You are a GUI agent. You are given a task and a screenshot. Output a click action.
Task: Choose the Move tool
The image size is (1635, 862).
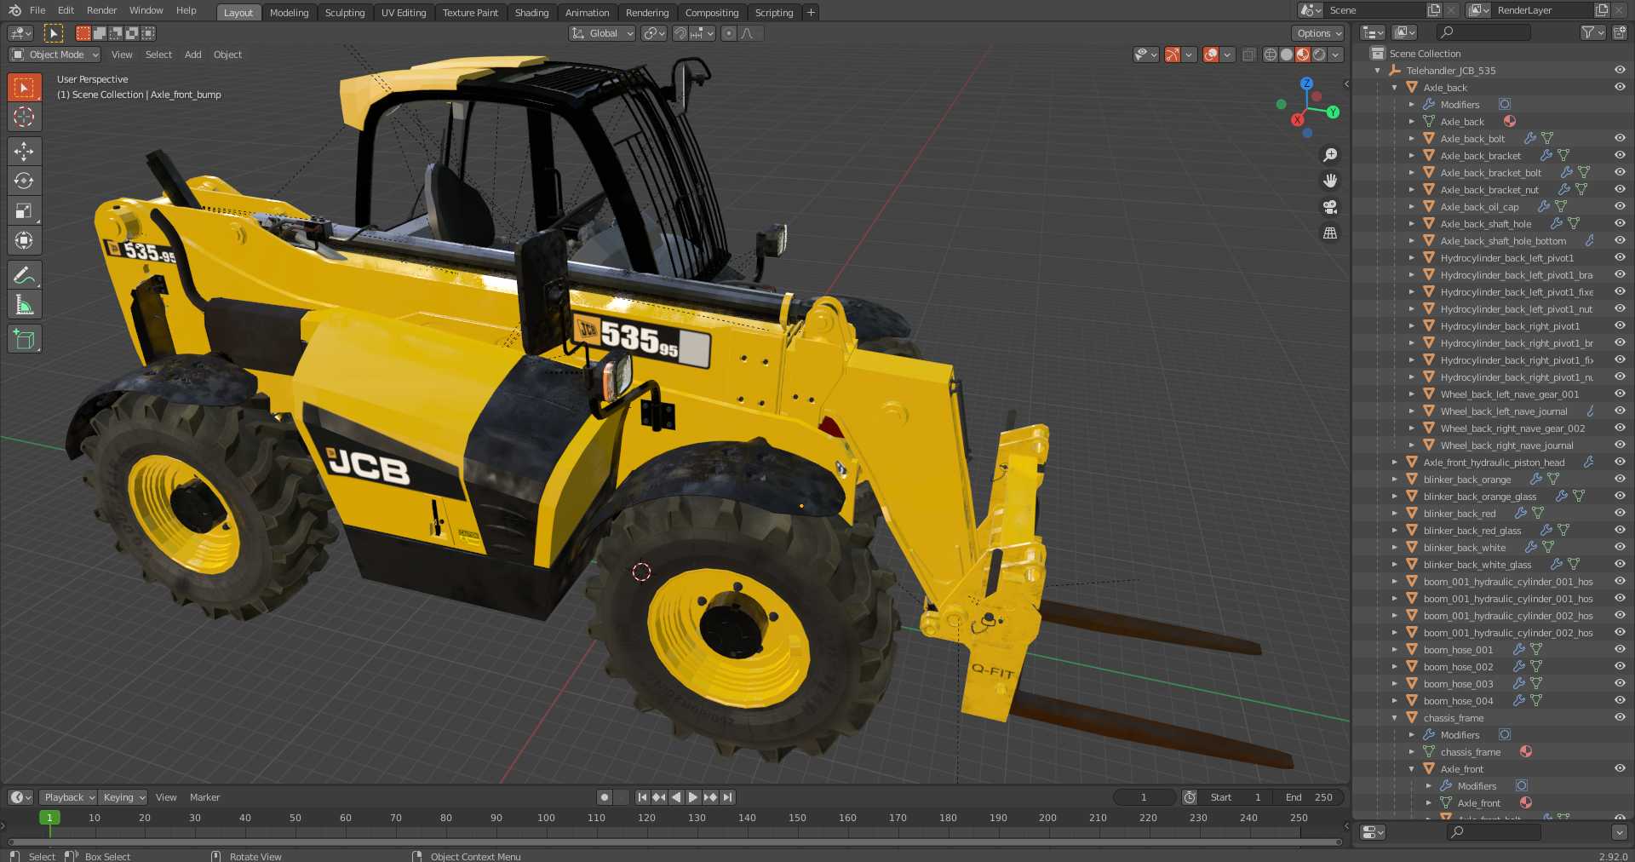coord(24,152)
